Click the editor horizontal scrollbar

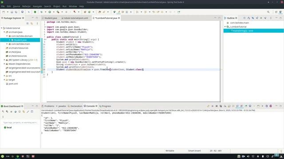pyautogui.click(x=133, y=102)
